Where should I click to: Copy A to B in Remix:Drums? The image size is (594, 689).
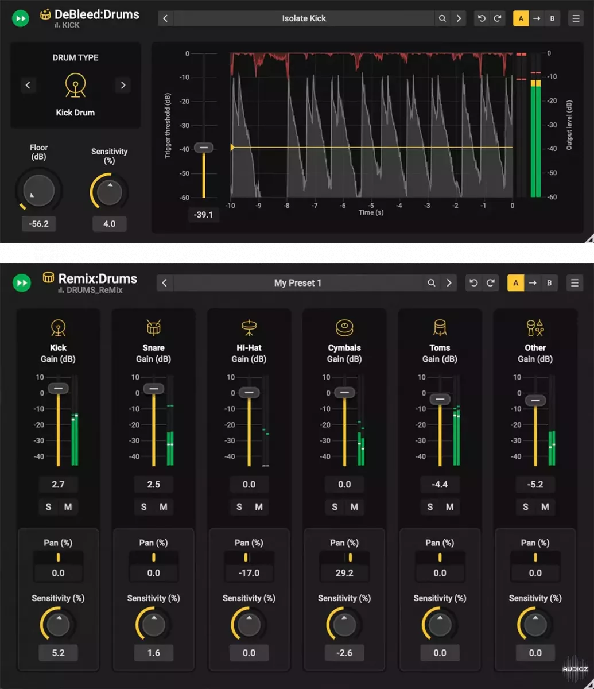coord(533,283)
